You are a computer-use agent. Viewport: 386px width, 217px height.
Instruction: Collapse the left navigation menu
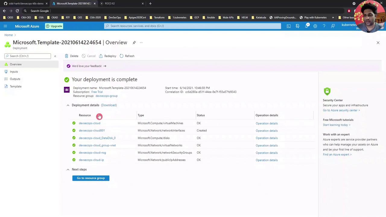click(x=55, y=56)
